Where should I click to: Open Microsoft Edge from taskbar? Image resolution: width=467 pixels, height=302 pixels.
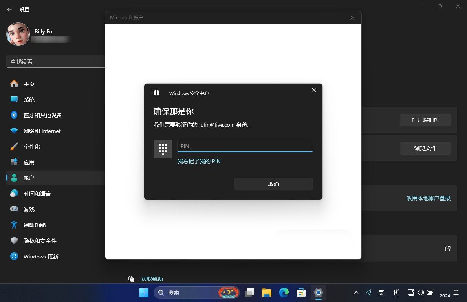pos(284,293)
